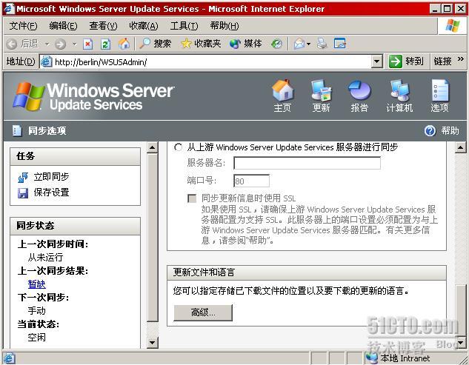This screenshot has width=469, height=365.
Task: Click the 帮助 help question-mark icon
Action: [x=430, y=130]
